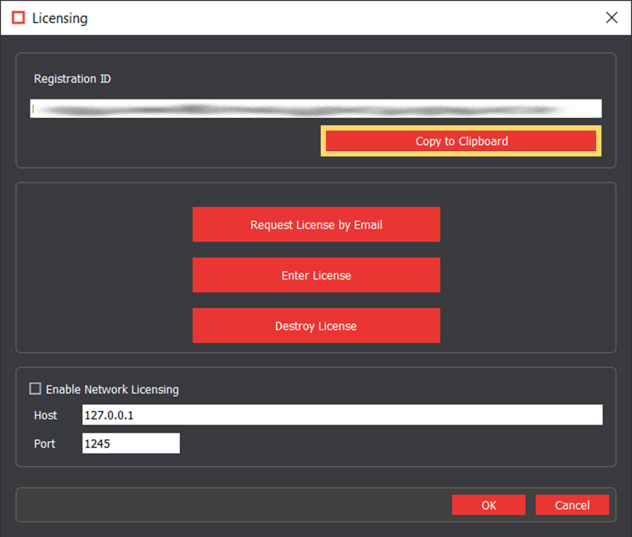This screenshot has height=537, width=632.
Task: Click the Enable Network Licensing label text
Action: click(112, 389)
